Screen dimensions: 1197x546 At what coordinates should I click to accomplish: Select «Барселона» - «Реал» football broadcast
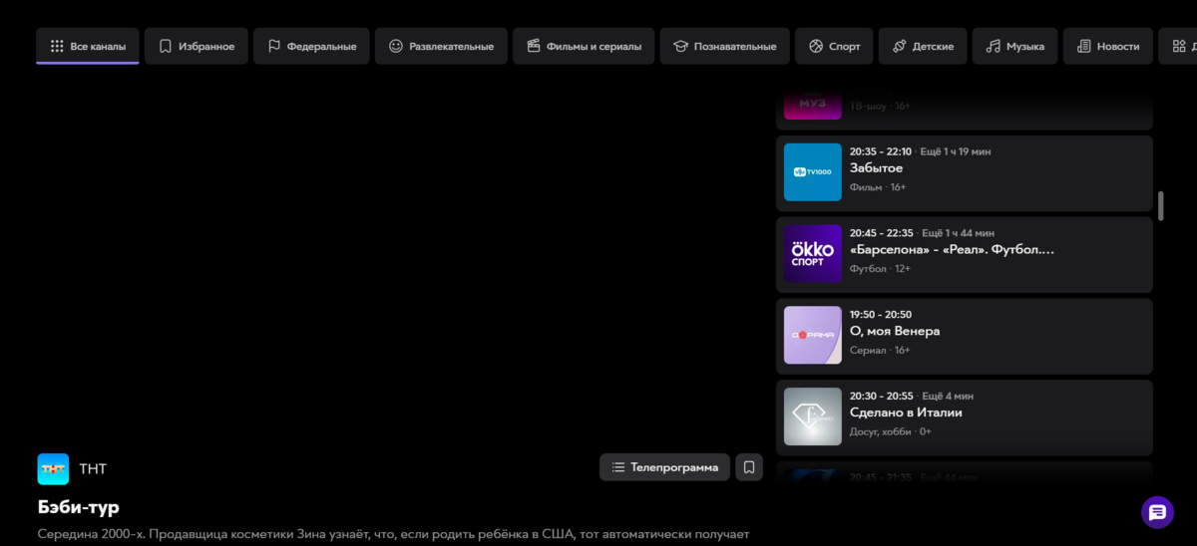tap(952, 250)
